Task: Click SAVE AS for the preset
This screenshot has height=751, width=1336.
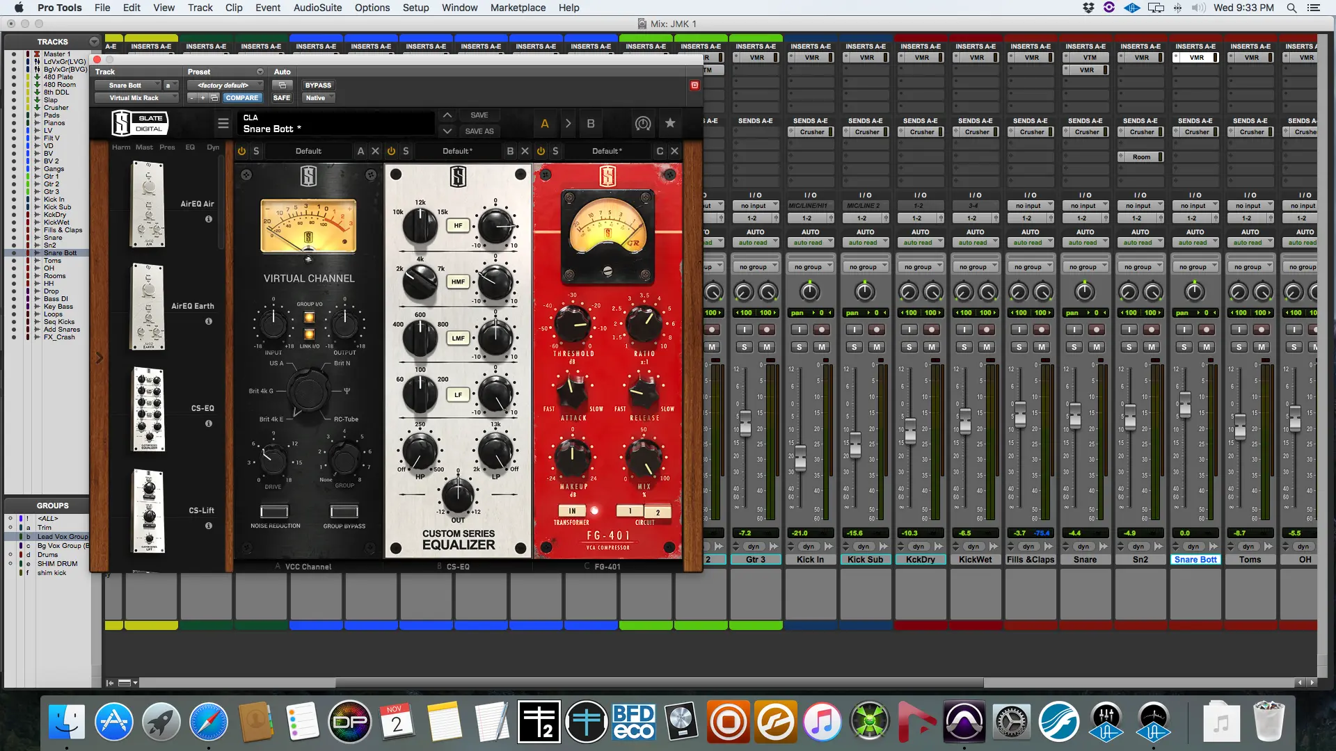Action: 479,131
